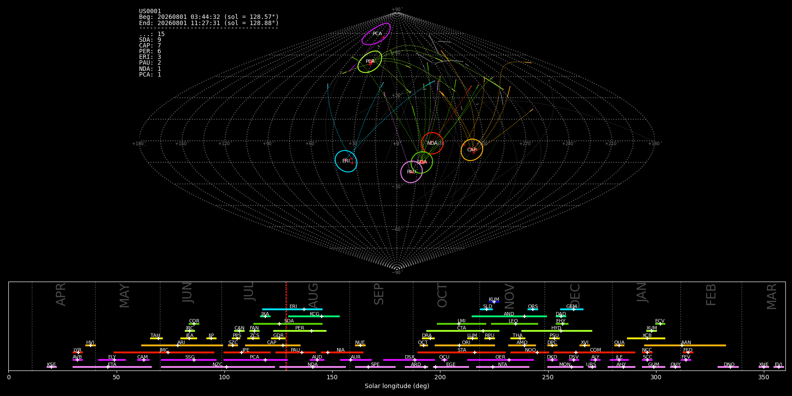Click the URS shower bar in timeline
792x396 pixels.
point(592,367)
